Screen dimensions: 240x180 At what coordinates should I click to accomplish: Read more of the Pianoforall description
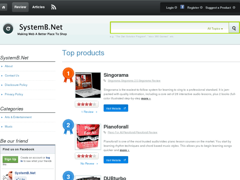124,150
